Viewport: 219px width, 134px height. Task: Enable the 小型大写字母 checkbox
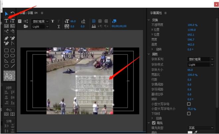coord(189,104)
